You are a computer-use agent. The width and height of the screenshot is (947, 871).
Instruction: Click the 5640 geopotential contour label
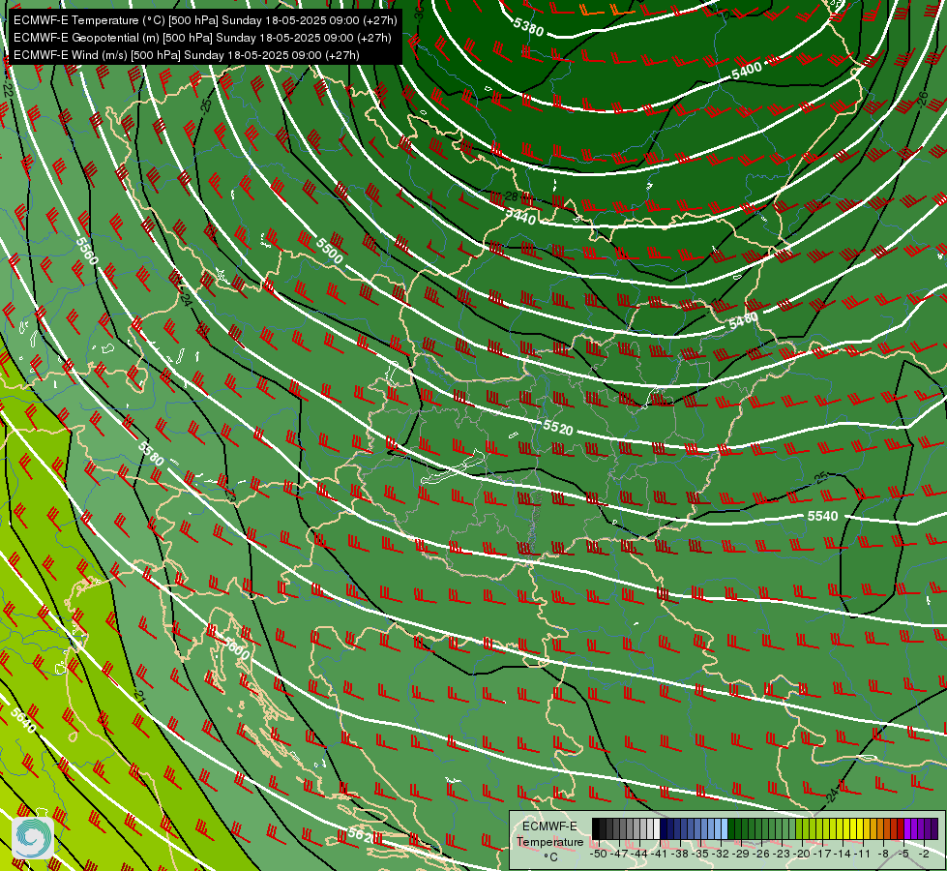23,720
